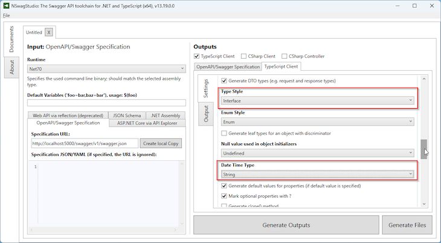441x243 pixels.
Task: Open the Date Time Type String dropdown
Action: pos(318,174)
